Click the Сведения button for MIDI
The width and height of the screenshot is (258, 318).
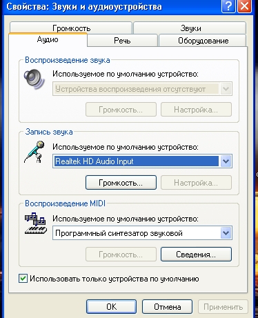point(196,254)
